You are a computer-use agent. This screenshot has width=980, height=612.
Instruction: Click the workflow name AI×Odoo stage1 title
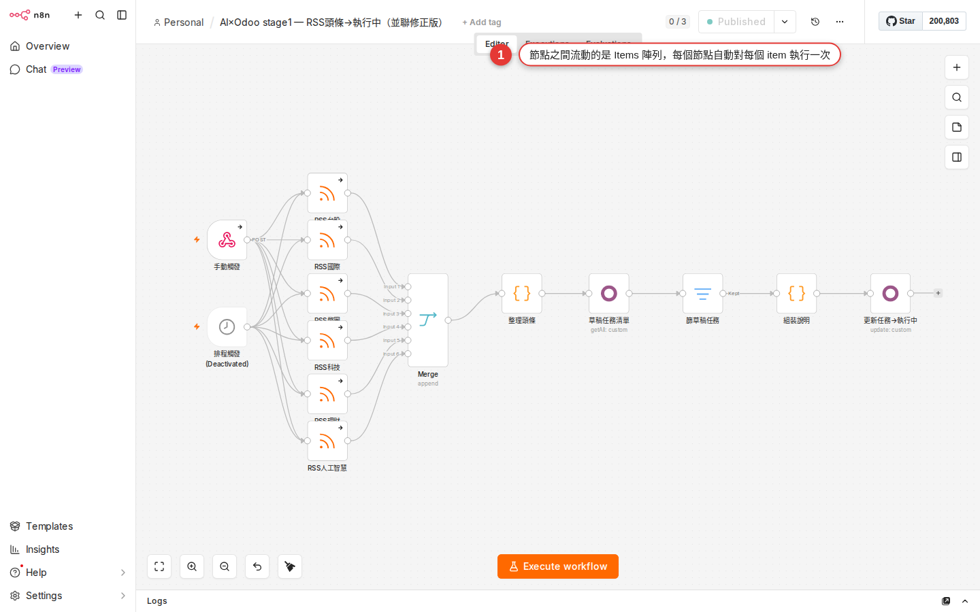[332, 22]
